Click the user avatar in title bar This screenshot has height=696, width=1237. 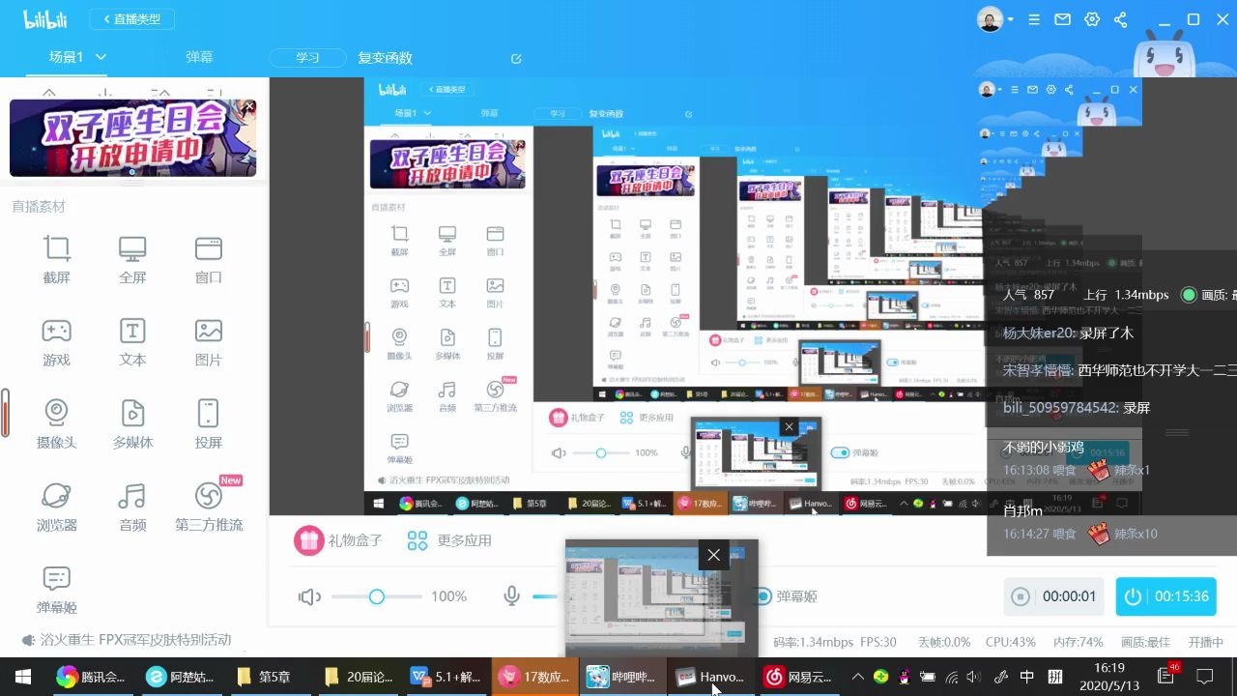990,19
